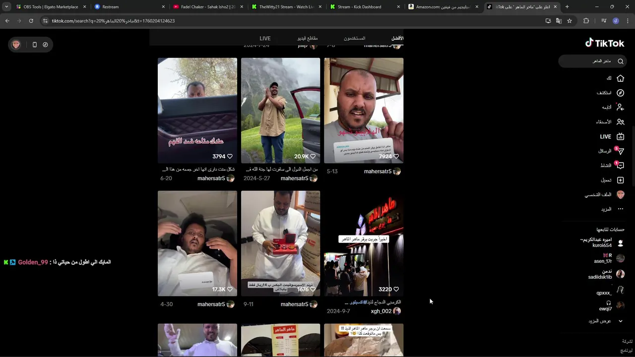Open the video of man holding red box
Viewport: 635px width, 357px height.
click(280, 243)
